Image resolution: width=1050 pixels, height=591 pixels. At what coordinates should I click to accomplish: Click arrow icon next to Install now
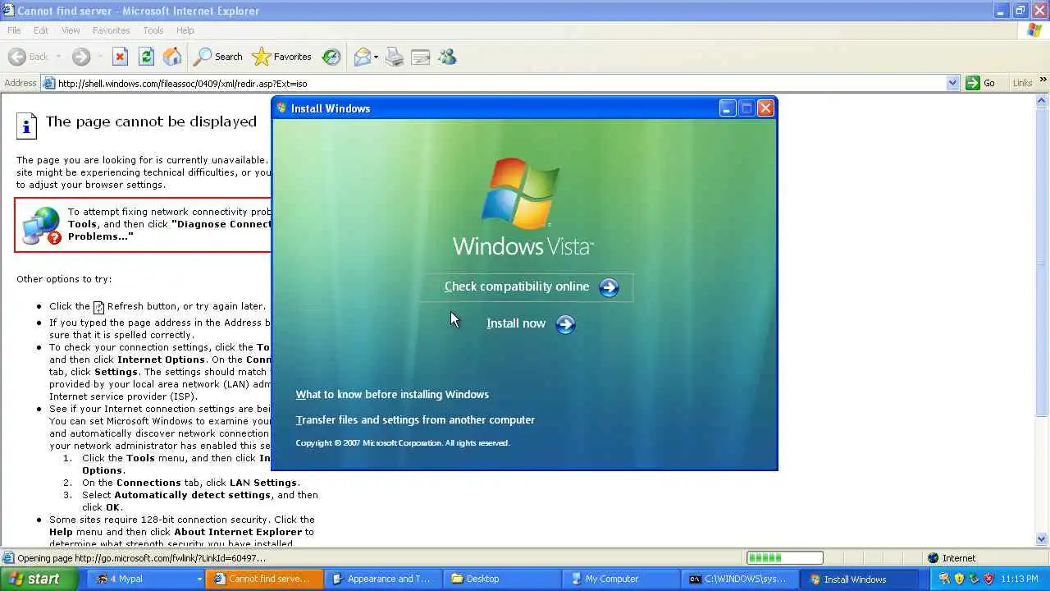point(565,324)
